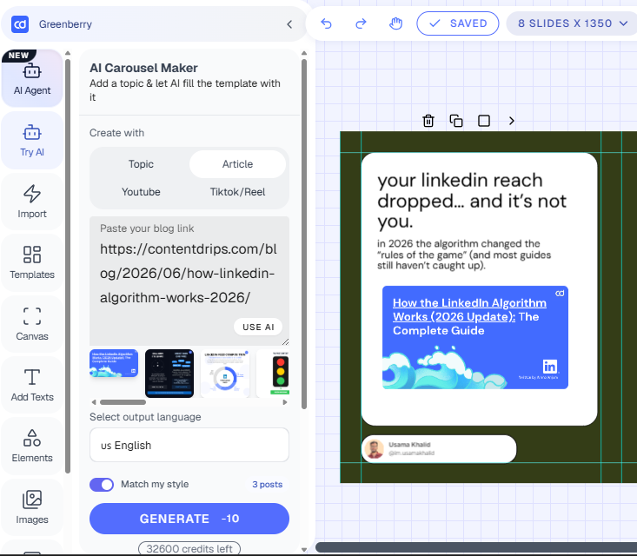Click the left sidebar scrollbar
This screenshot has width=637, height=556.
pos(68,266)
